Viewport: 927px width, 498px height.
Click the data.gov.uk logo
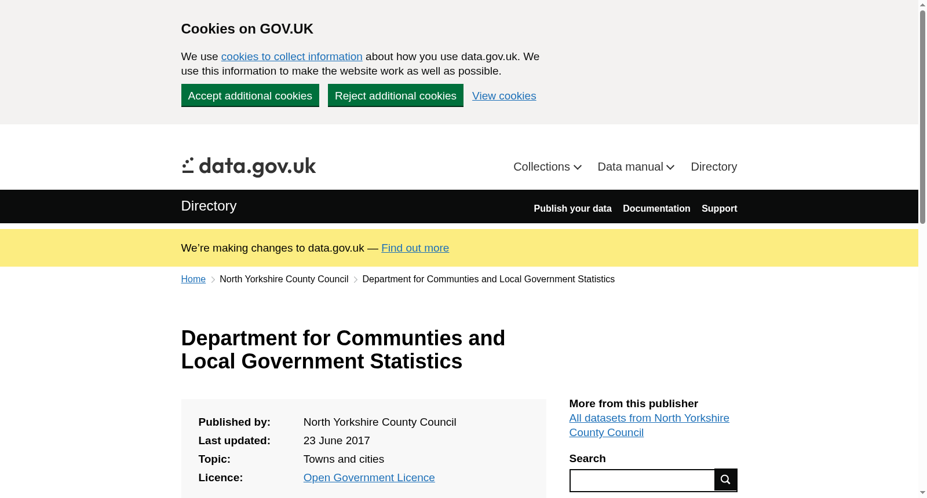249,167
